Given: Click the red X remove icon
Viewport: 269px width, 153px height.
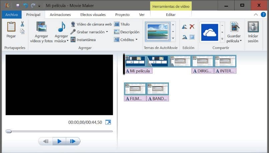Looking at the screenshot, I should [x=192, y=27].
